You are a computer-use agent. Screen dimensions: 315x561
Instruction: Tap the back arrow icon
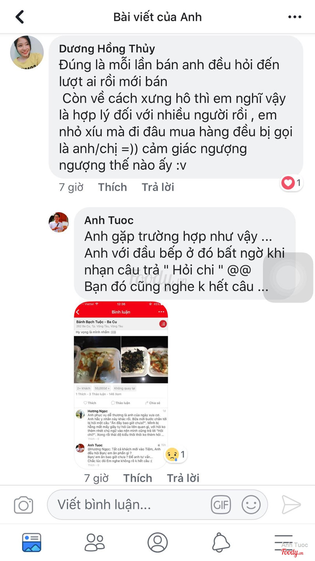20,17
